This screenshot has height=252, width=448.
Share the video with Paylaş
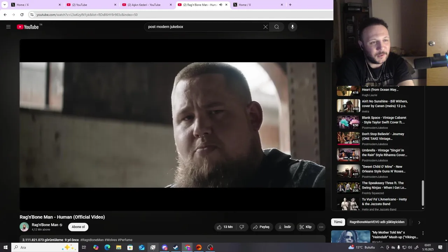coord(261,227)
